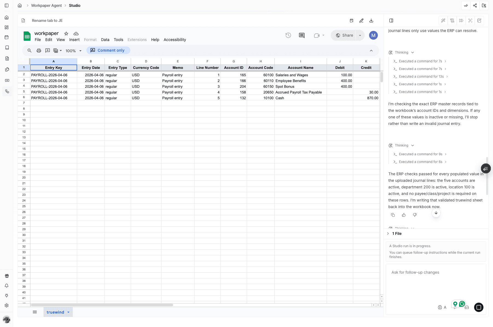
Task: Open the dashboard grid icon in sidebar
Action: click(7, 27)
